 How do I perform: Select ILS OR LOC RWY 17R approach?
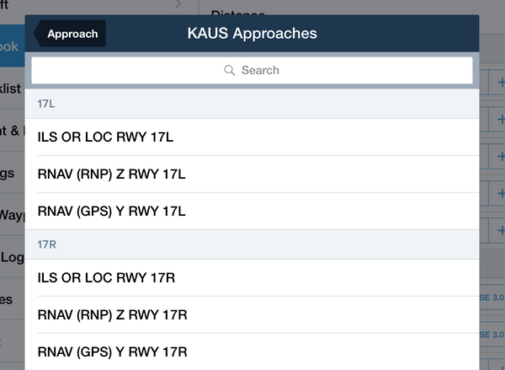pyautogui.click(x=252, y=278)
